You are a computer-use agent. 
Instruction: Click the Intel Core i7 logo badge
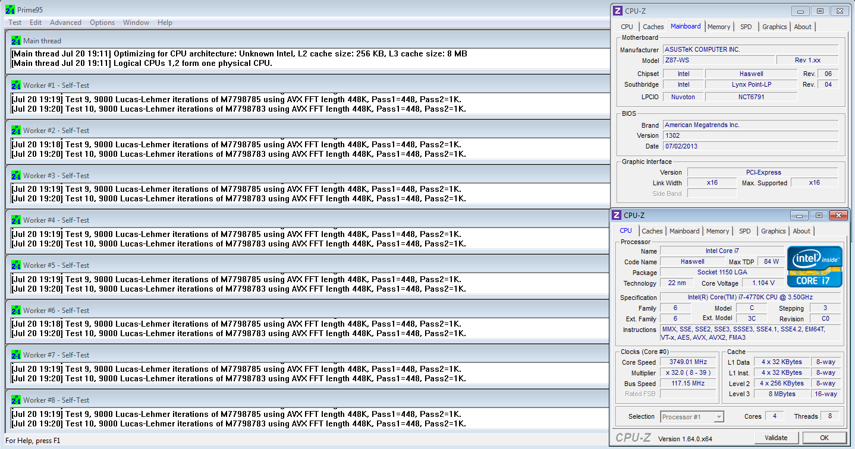(x=815, y=267)
